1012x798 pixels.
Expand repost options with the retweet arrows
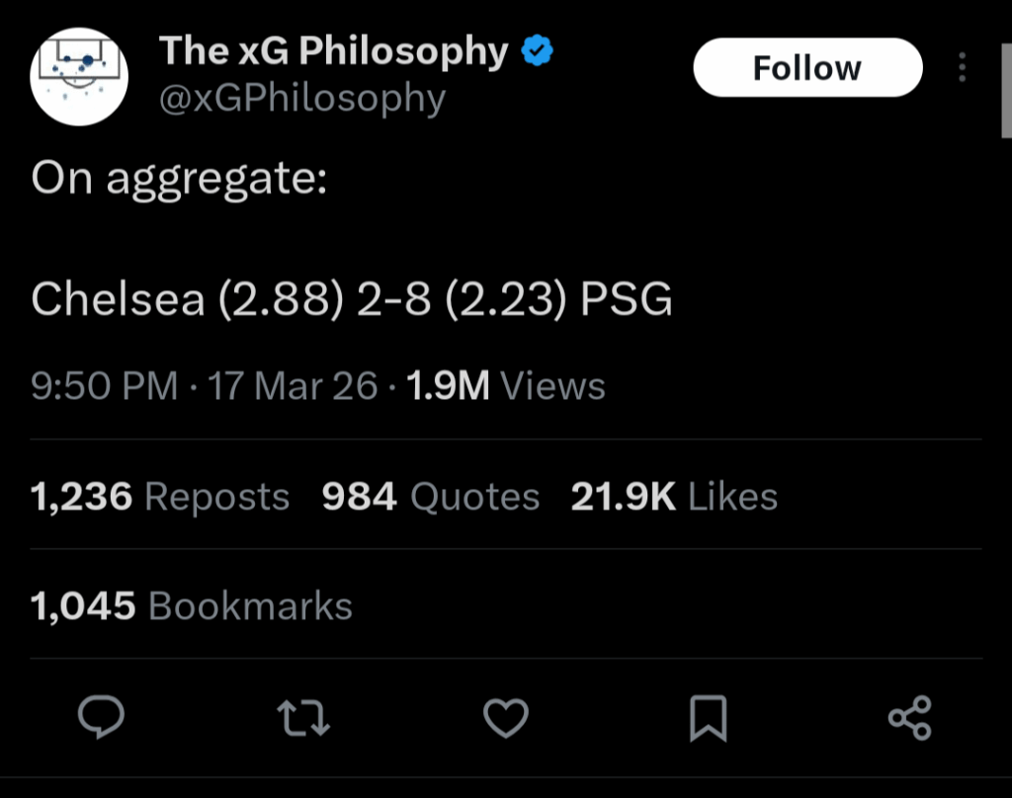click(302, 720)
